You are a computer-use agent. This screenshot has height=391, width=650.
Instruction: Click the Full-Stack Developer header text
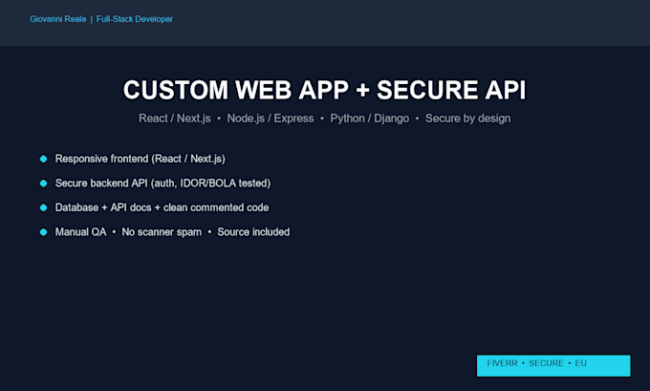tap(135, 19)
